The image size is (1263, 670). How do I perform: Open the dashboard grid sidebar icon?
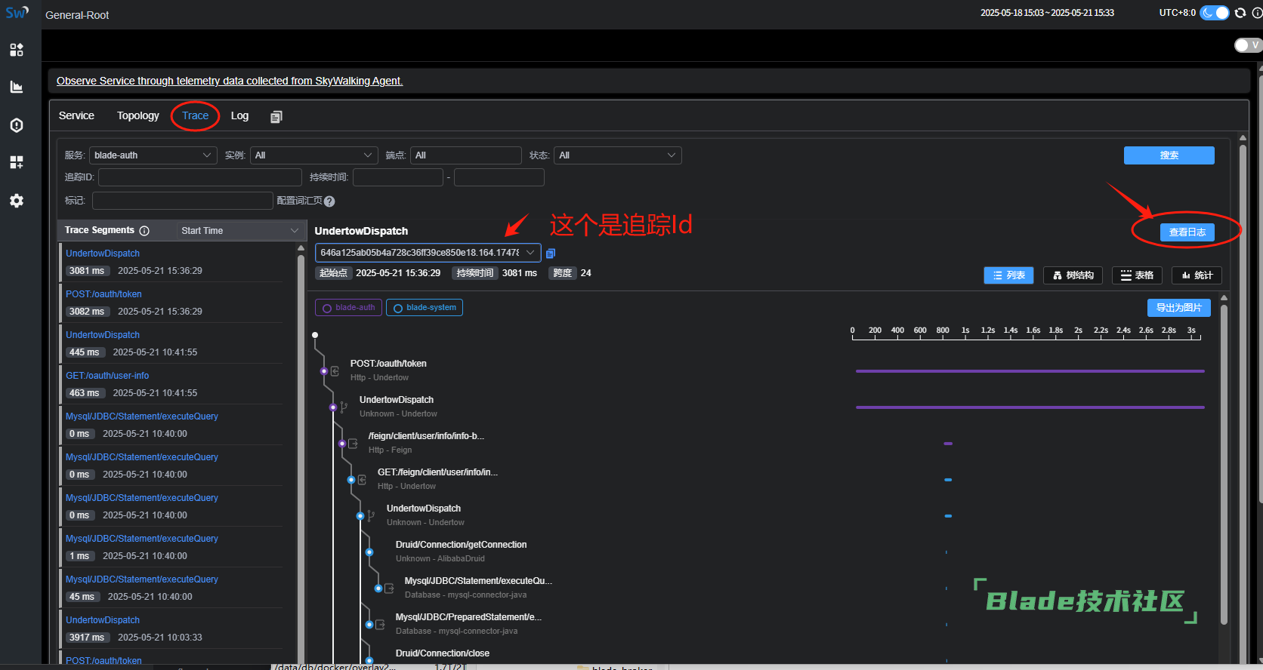(x=17, y=50)
